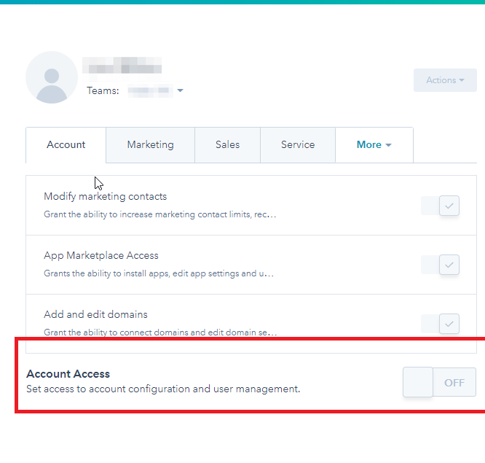Click the App Marketplace Access title text
485x463 pixels.
[100, 255]
